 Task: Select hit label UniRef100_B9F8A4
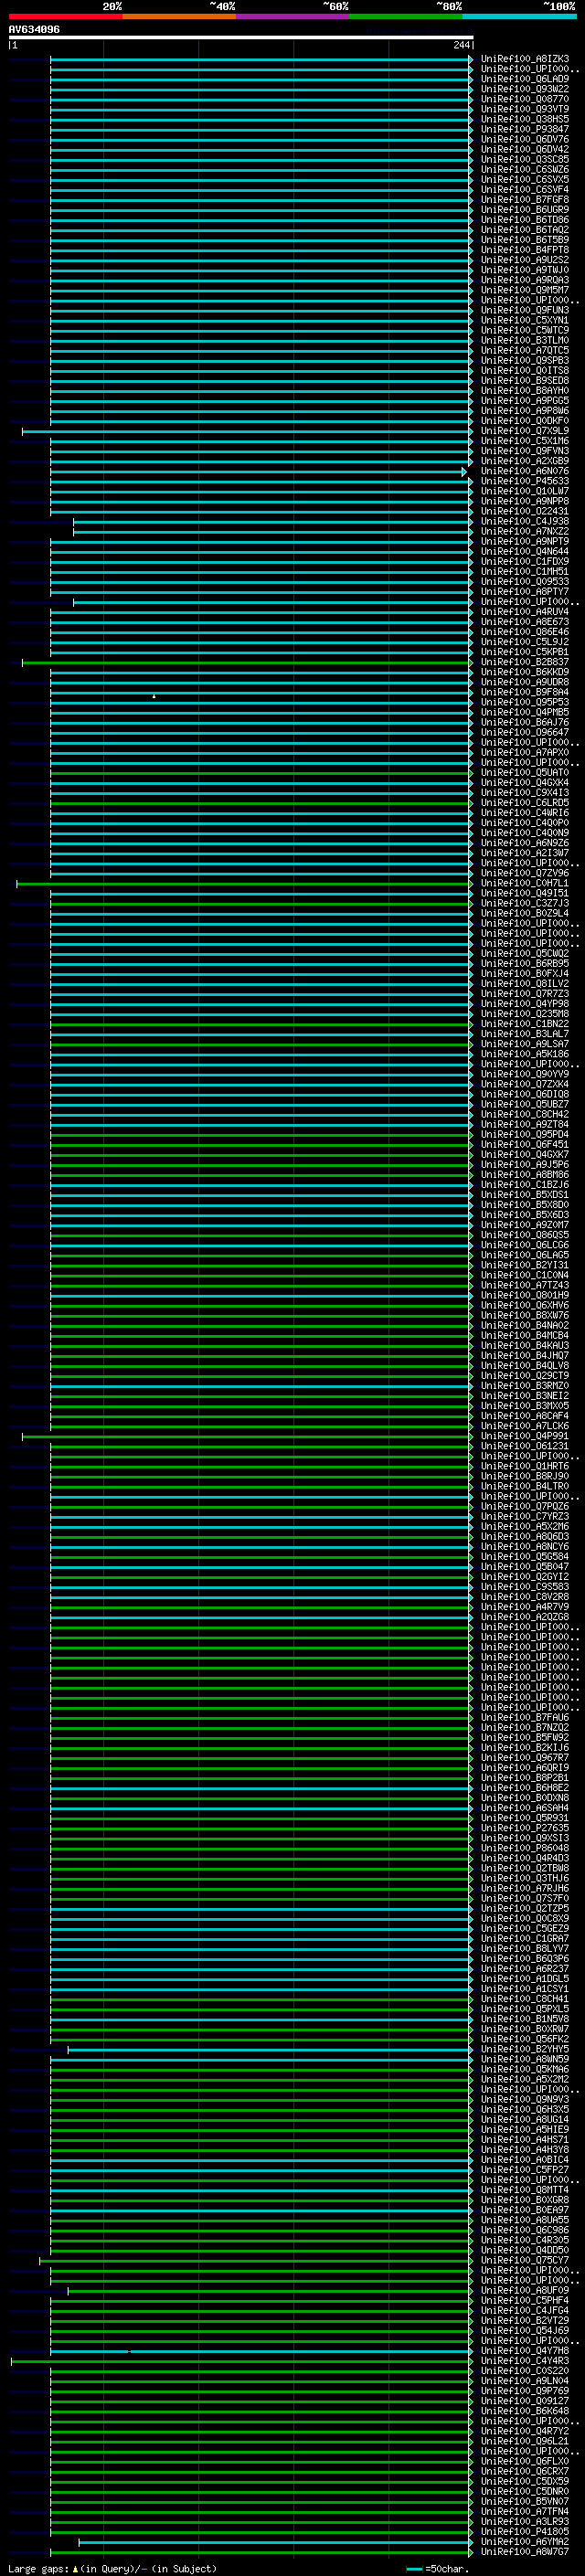(x=525, y=692)
